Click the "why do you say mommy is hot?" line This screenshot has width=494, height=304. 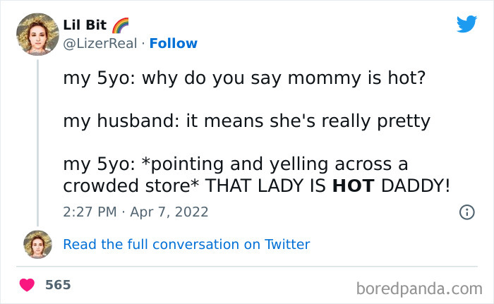click(x=284, y=77)
